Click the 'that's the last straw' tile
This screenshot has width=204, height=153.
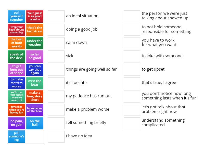coord(35,30)
